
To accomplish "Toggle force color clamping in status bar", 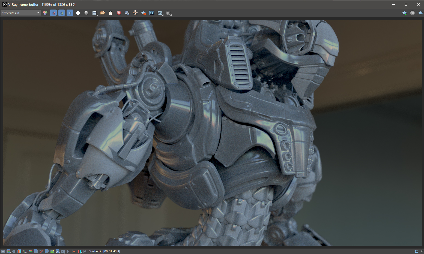I will click(x=8, y=251).
